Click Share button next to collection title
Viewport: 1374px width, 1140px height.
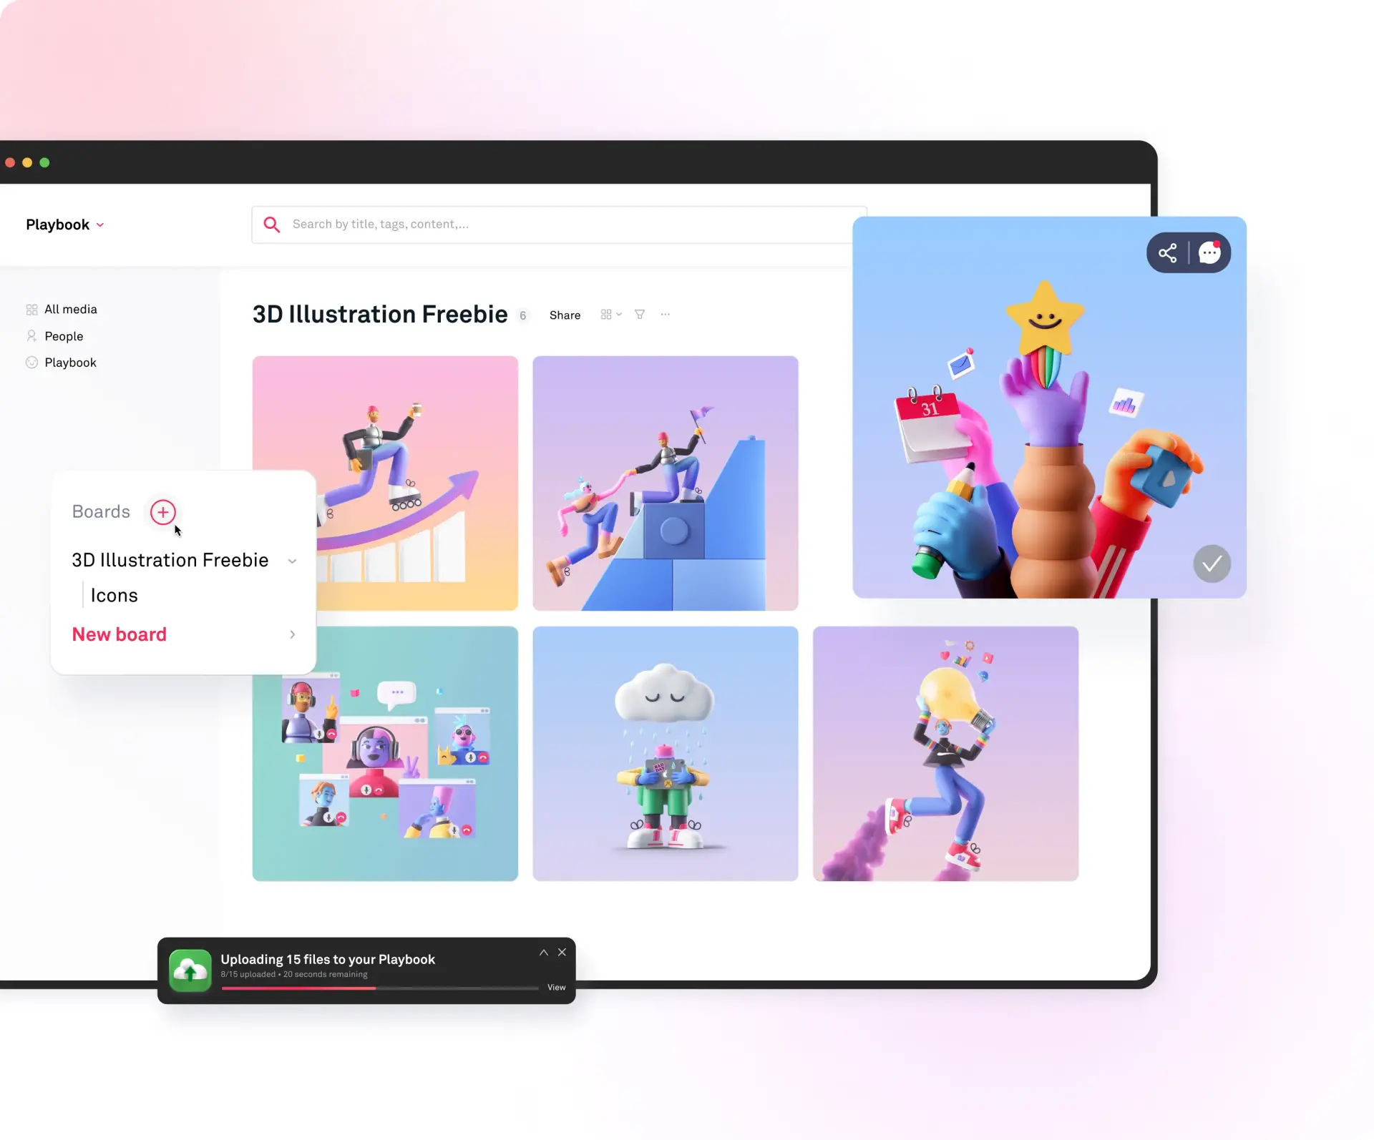point(564,315)
